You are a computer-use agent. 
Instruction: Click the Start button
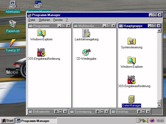(8, 121)
